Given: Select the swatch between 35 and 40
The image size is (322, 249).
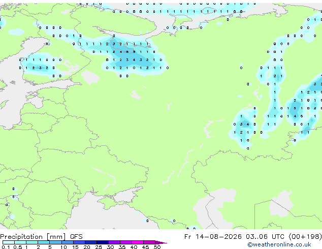Looking at the screenshot, I should click(126, 242).
